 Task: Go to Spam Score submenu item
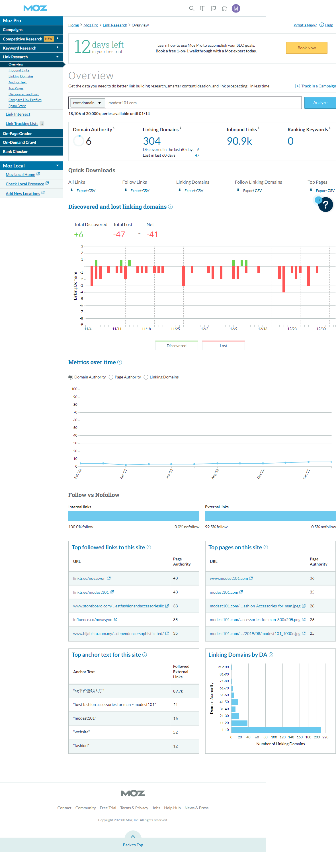17,106
